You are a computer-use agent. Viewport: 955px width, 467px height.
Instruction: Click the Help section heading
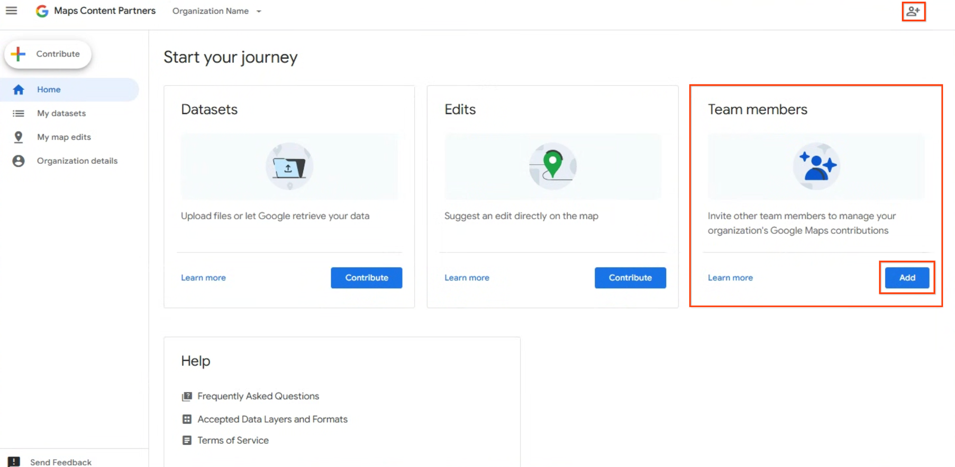coord(196,361)
